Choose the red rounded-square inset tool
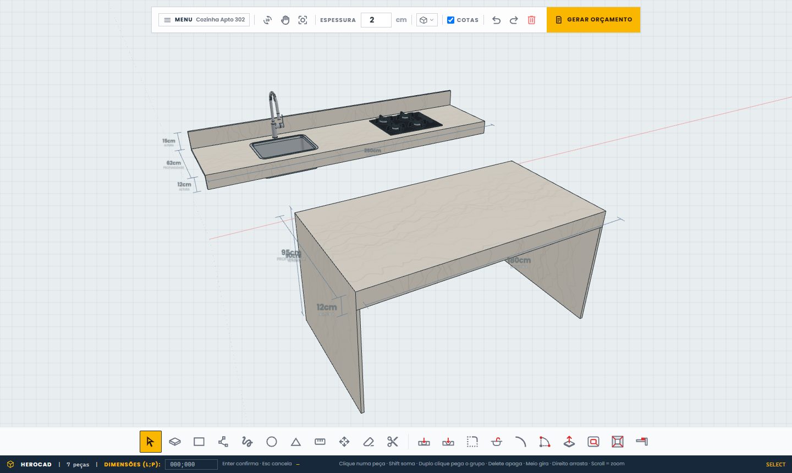The width and height of the screenshot is (792, 473). coord(593,442)
